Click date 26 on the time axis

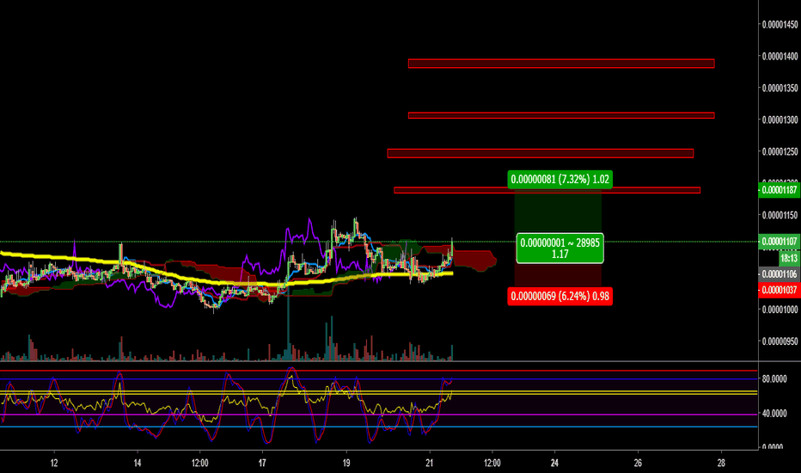click(x=638, y=463)
